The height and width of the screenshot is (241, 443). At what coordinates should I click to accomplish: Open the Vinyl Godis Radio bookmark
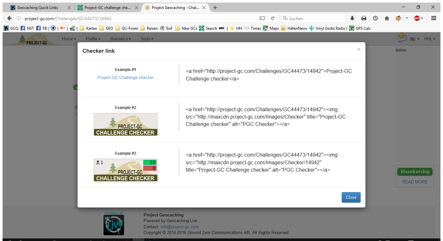coord(327,28)
